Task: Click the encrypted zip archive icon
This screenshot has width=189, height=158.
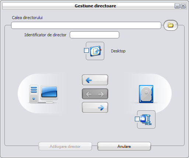Action: point(146,120)
